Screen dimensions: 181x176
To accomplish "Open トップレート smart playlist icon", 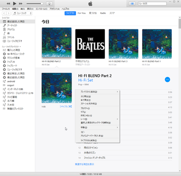I will (x=5, y=66).
